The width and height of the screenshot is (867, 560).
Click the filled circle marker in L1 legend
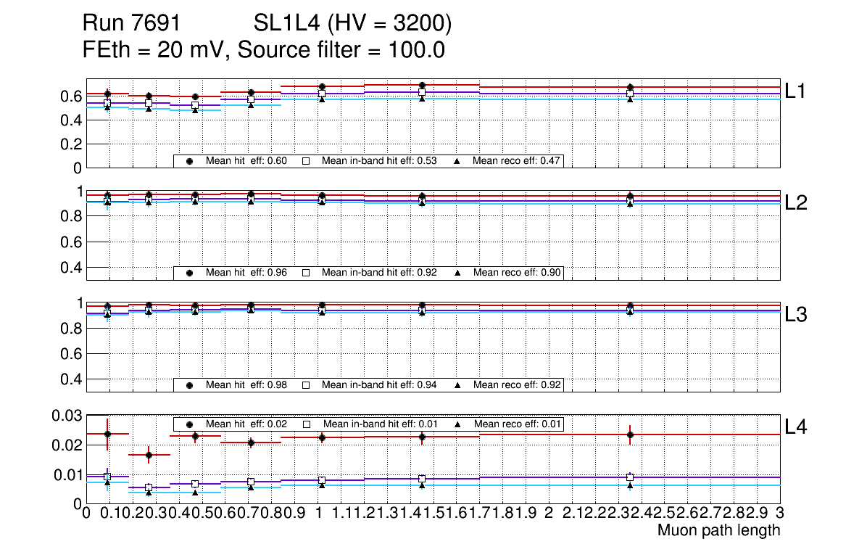point(190,161)
